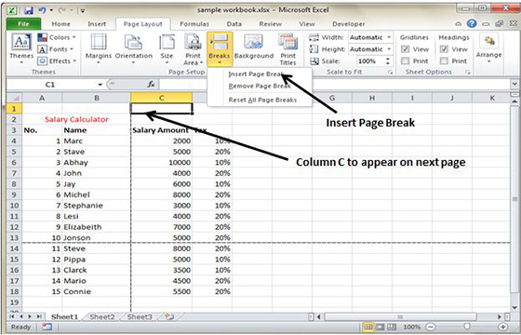The width and height of the screenshot is (521, 335).
Task: Choose page Orientation
Action: [134, 48]
